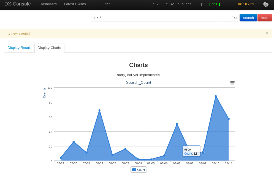274x178 pixels.
Task: Open the Dashboard nav link
Action: pos(48,4)
